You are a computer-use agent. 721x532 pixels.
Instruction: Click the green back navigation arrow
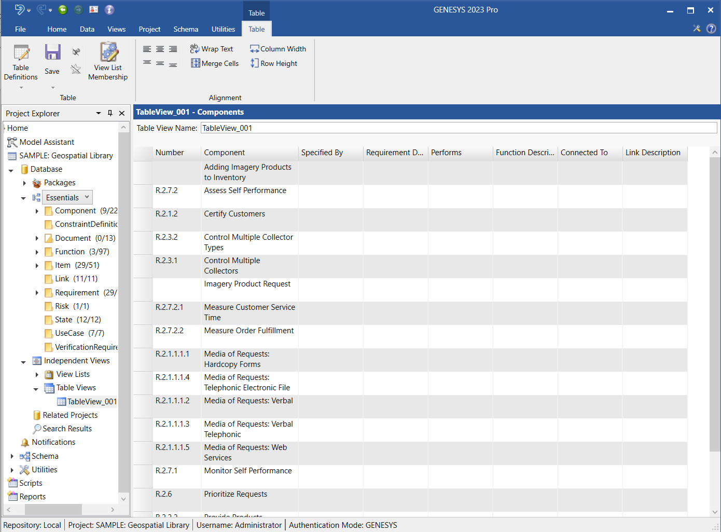(63, 9)
